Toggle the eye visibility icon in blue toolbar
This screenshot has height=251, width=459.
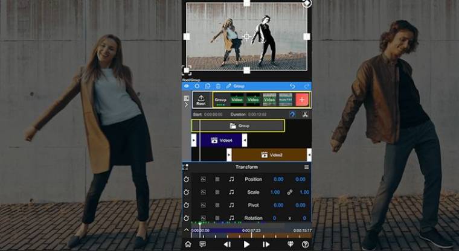[186, 86]
